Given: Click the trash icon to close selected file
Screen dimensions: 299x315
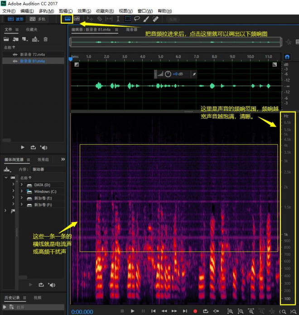Looking at the screenshot, I should click(46, 39).
